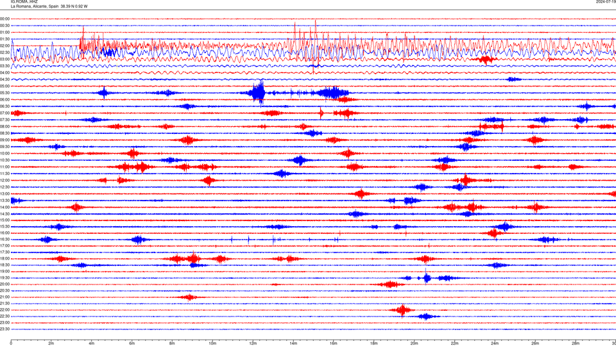Select the '01:00' time label
This screenshot has width=616, height=346.
click(4, 32)
